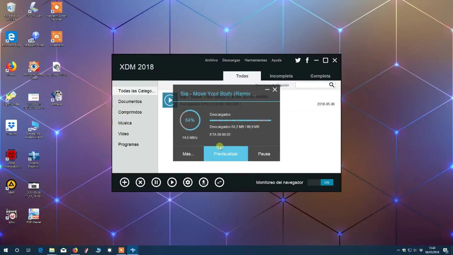Image resolution: width=453 pixels, height=255 pixels.
Task: Open the Ayuda menu
Action: pos(276,60)
